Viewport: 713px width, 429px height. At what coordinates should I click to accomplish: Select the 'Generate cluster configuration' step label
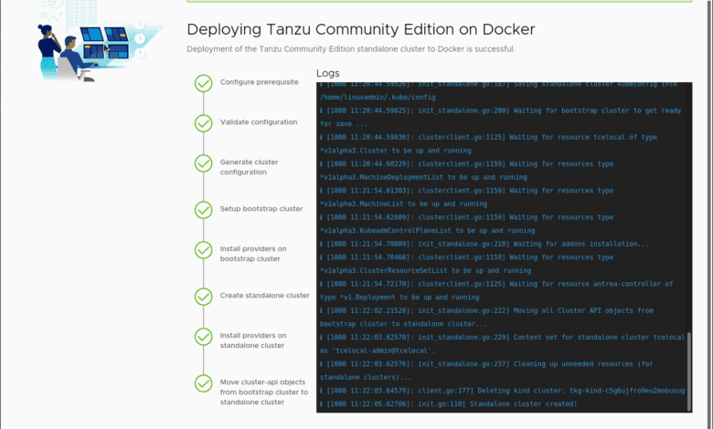(x=249, y=167)
